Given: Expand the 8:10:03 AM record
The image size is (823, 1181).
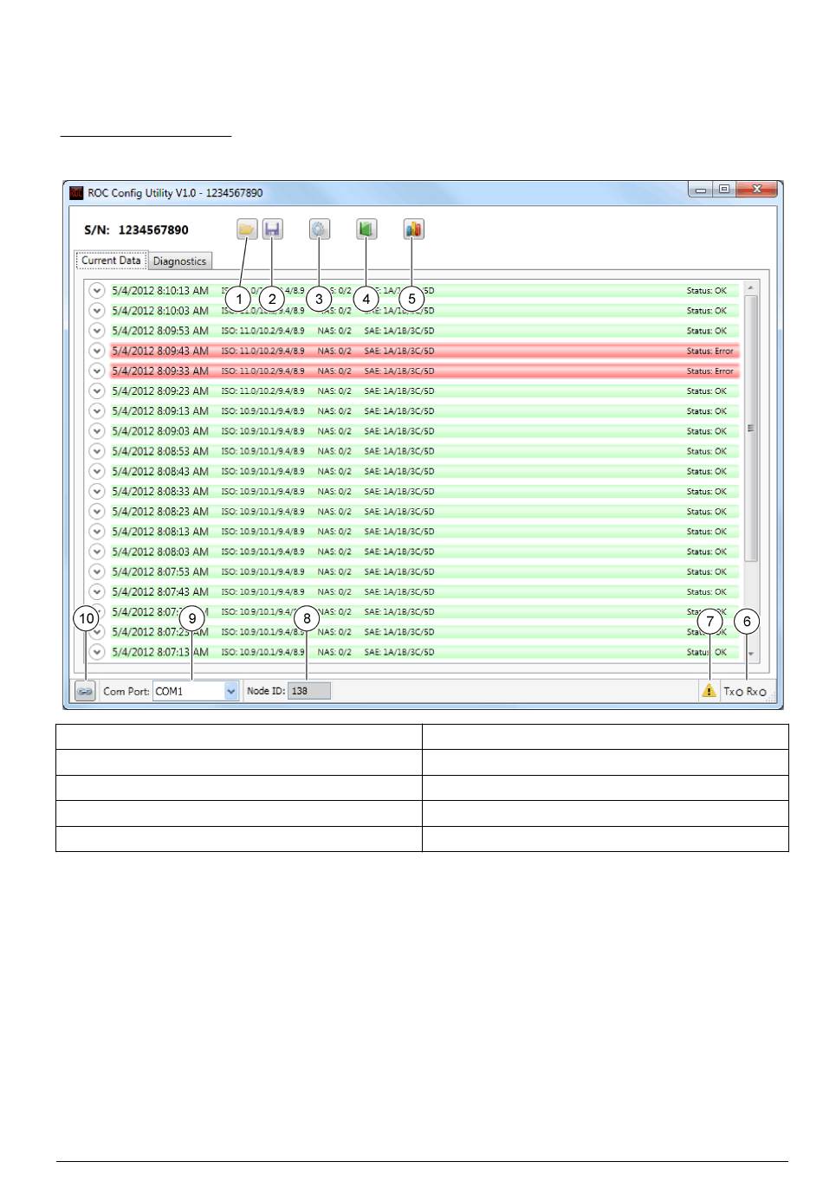Looking at the screenshot, I should (x=97, y=311).
